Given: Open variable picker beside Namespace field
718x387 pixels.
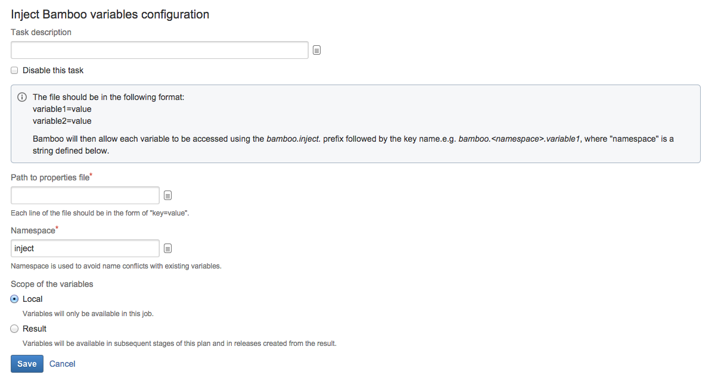Looking at the screenshot, I should point(168,248).
